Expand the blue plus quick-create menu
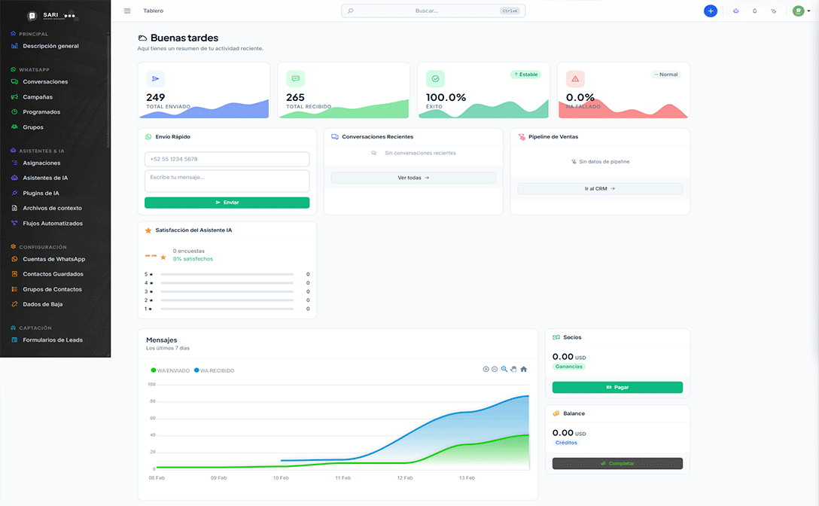This screenshot has width=819, height=506. [710, 11]
